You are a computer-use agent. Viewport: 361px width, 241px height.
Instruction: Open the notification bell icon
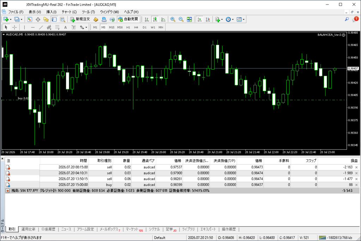[355, 19]
